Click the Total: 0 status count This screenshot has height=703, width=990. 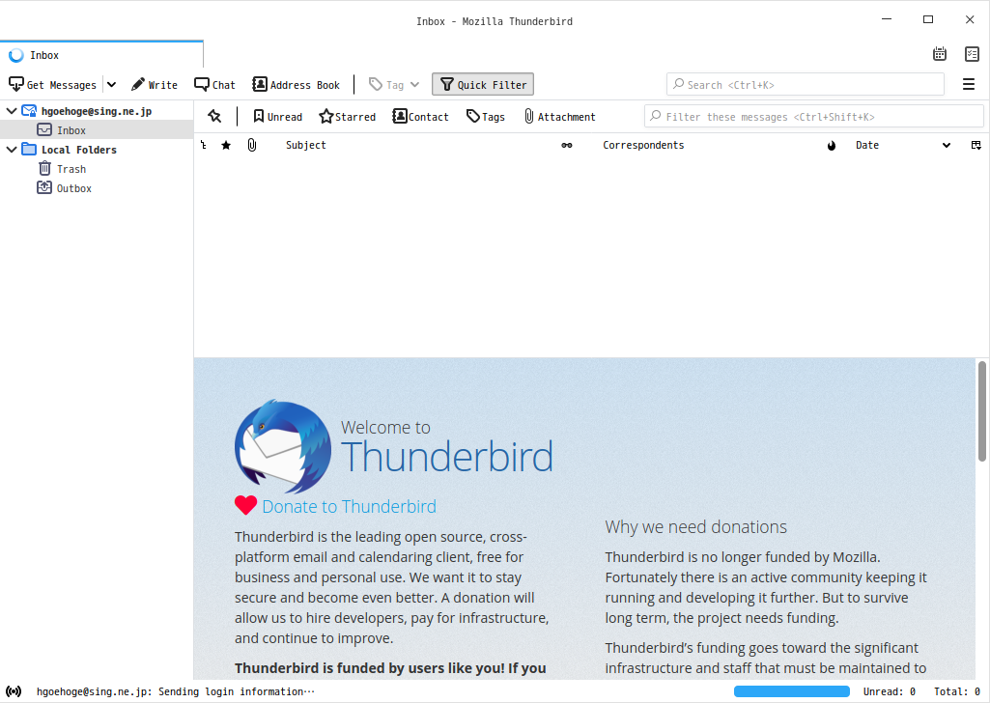pyautogui.click(x=956, y=691)
